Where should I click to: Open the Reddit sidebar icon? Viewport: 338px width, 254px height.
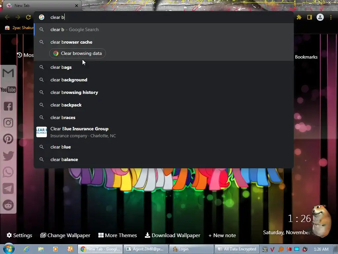pyautogui.click(x=8, y=205)
